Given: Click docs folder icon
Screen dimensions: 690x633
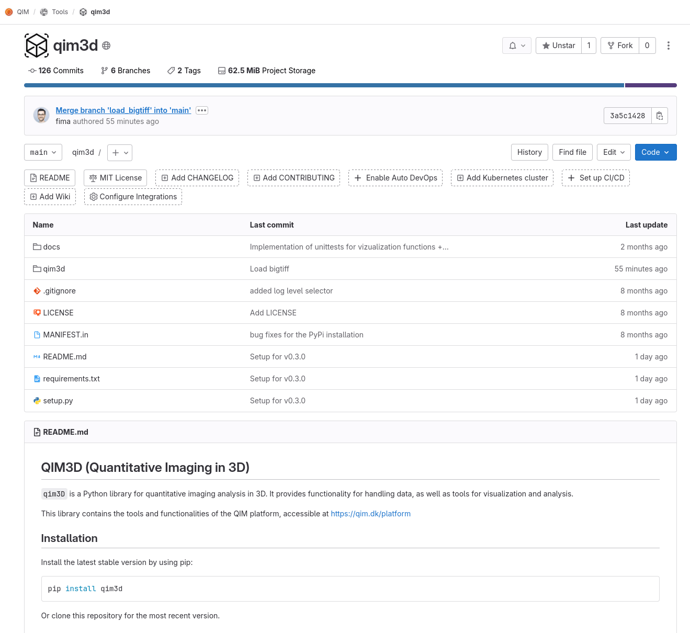Looking at the screenshot, I should click(37, 247).
